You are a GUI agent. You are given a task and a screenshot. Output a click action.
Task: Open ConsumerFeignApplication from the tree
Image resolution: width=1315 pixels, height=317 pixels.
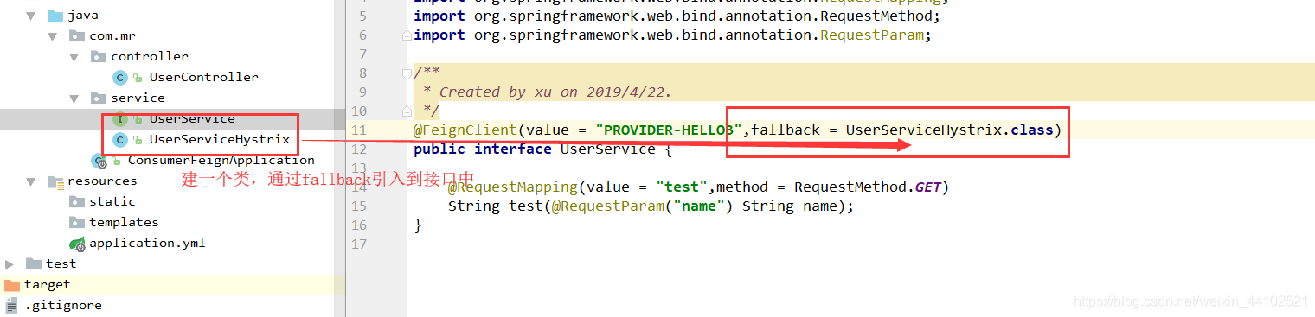[x=221, y=160]
